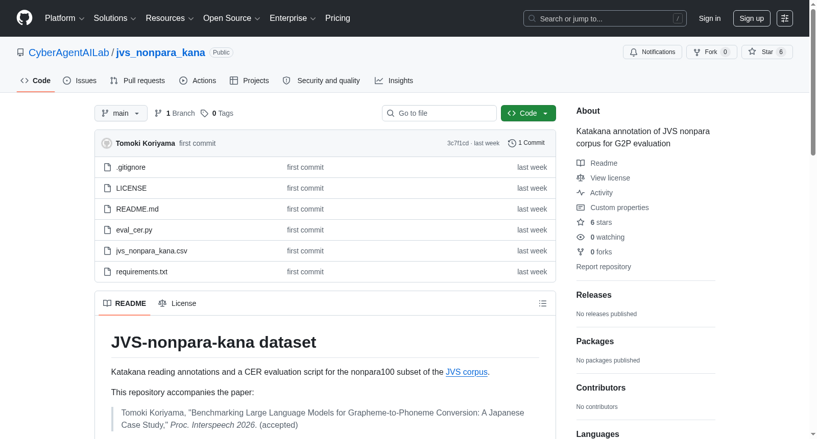The height and width of the screenshot is (439, 817).
Task: Click the README.md file icon
Action: (x=107, y=209)
